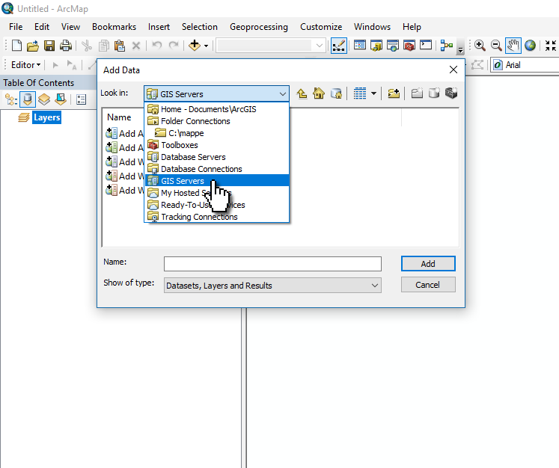Screen dimensions: 559x468
Task: Toggle the Editor Toolbar icon
Action: (x=339, y=46)
